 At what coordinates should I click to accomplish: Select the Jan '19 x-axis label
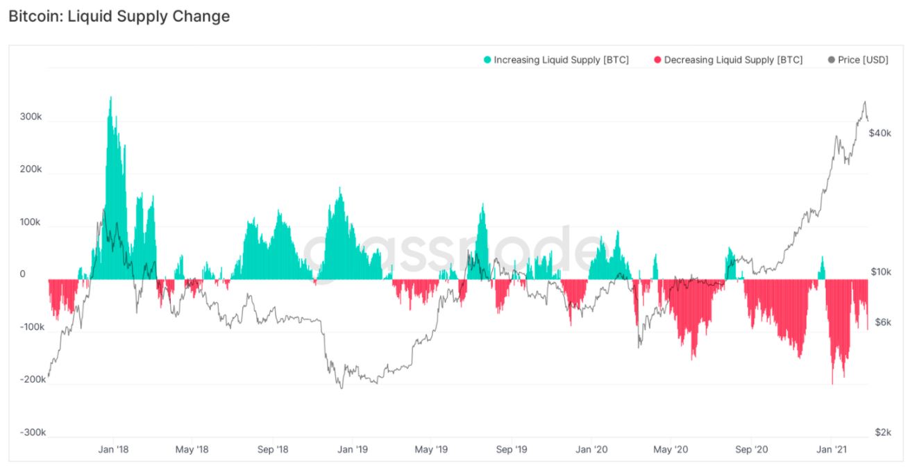pyautogui.click(x=352, y=449)
